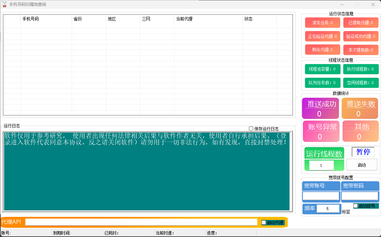Screen dimensions: 381x237
Task: Tick the 保存运行日志 checkbox
Action: tap(251, 129)
